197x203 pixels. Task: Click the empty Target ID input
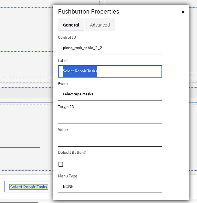pyautogui.click(x=110, y=117)
